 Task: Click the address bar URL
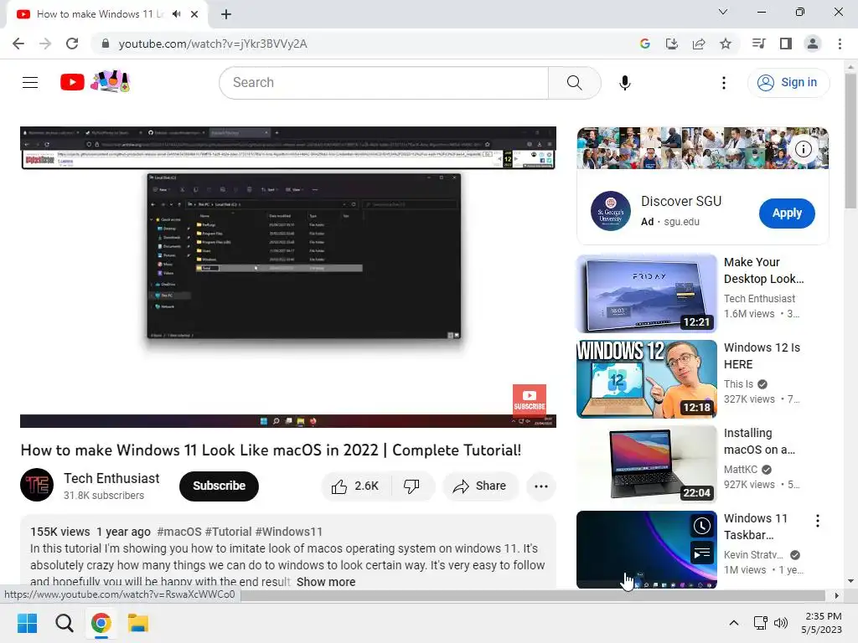(x=213, y=44)
